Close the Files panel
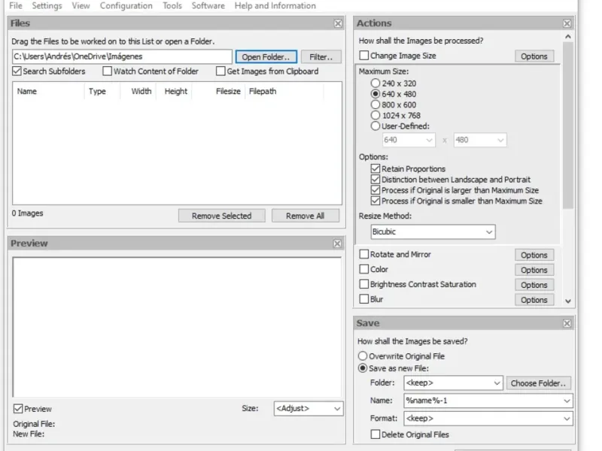The height and width of the screenshot is (451, 602). click(338, 23)
